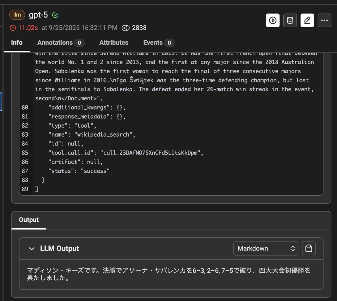Image resolution: width=337 pixels, height=301 pixels.
Task: Copy LLM output with the clipboard icon
Action: [x=309, y=248]
